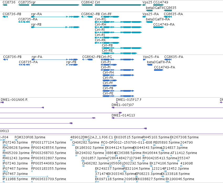
Task: Click the CG14749-PA protein label
Action: click(x=165, y=67)
